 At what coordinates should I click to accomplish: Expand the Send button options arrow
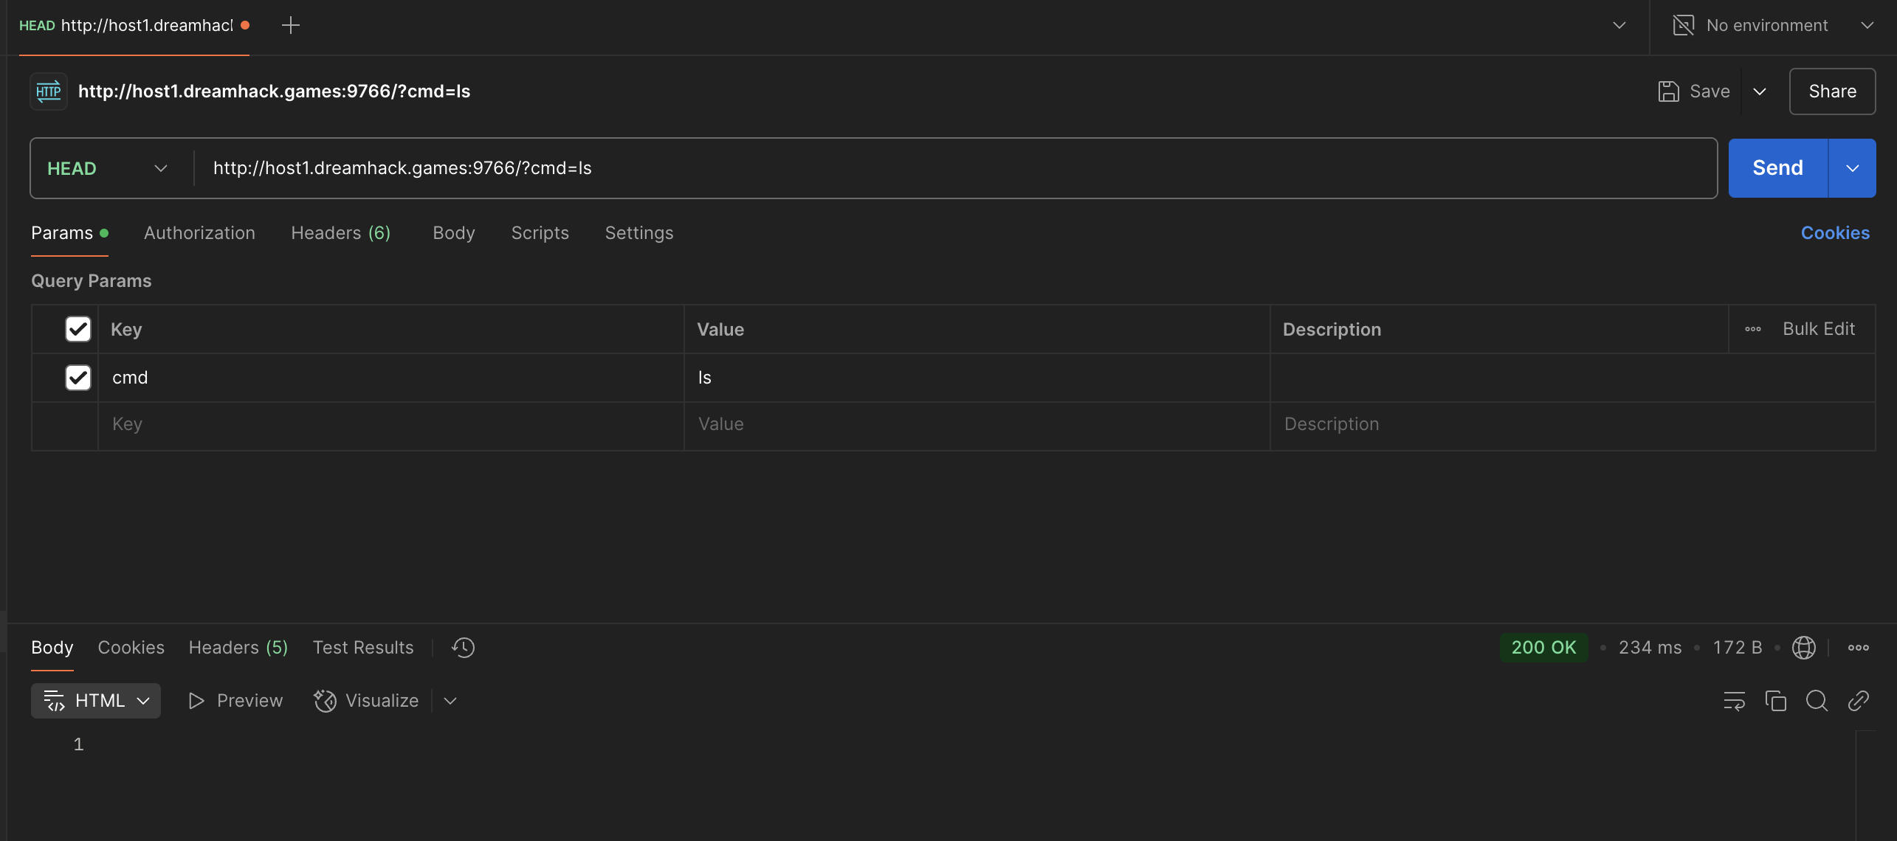[x=1853, y=168]
